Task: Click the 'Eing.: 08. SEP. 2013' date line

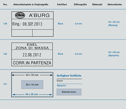Action: pos(27,24)
